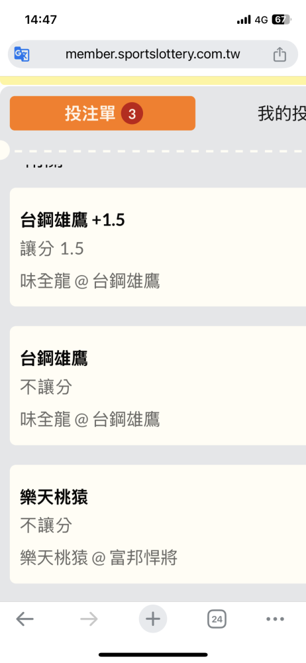Tap the 樂天桃猿 @ 富邦悍將 matchup text
Viewport: 306px width, 663px height.
(99, 558)
